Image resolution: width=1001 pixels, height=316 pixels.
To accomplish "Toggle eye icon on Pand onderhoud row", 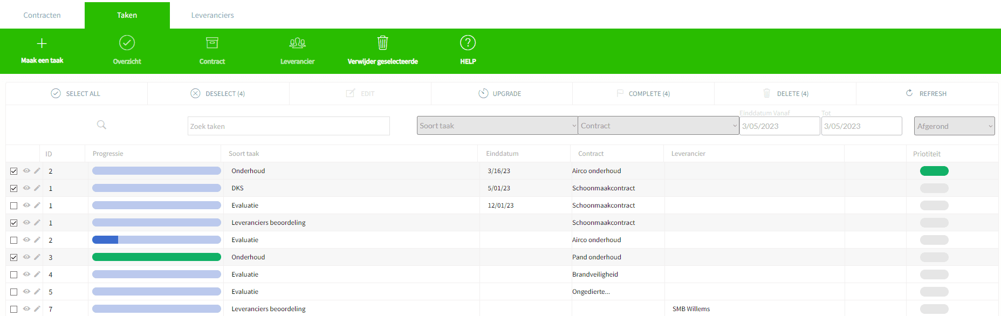I will [x=26, y=257].
